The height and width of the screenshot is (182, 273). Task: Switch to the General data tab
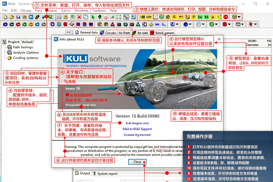pyautogui.click(x=86, y=32)
